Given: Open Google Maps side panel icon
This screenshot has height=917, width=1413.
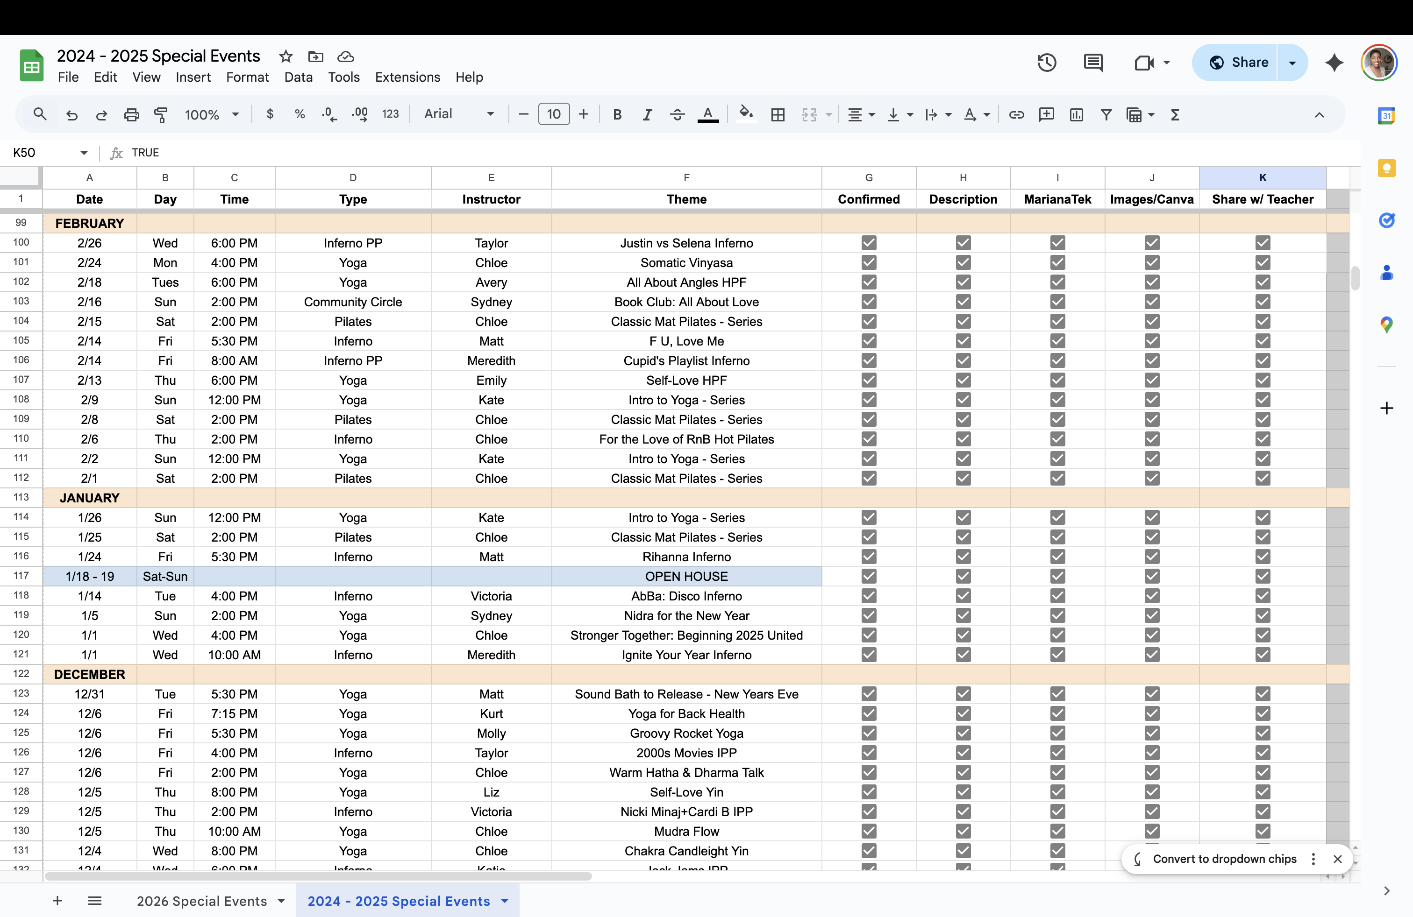Looking at the screenshot, I should [1386, 324].
